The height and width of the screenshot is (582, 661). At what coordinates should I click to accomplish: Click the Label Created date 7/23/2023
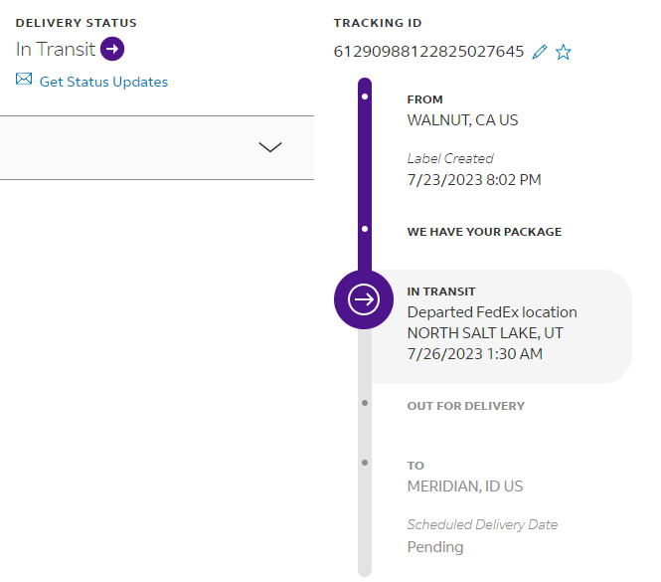(x=474, y=180)
